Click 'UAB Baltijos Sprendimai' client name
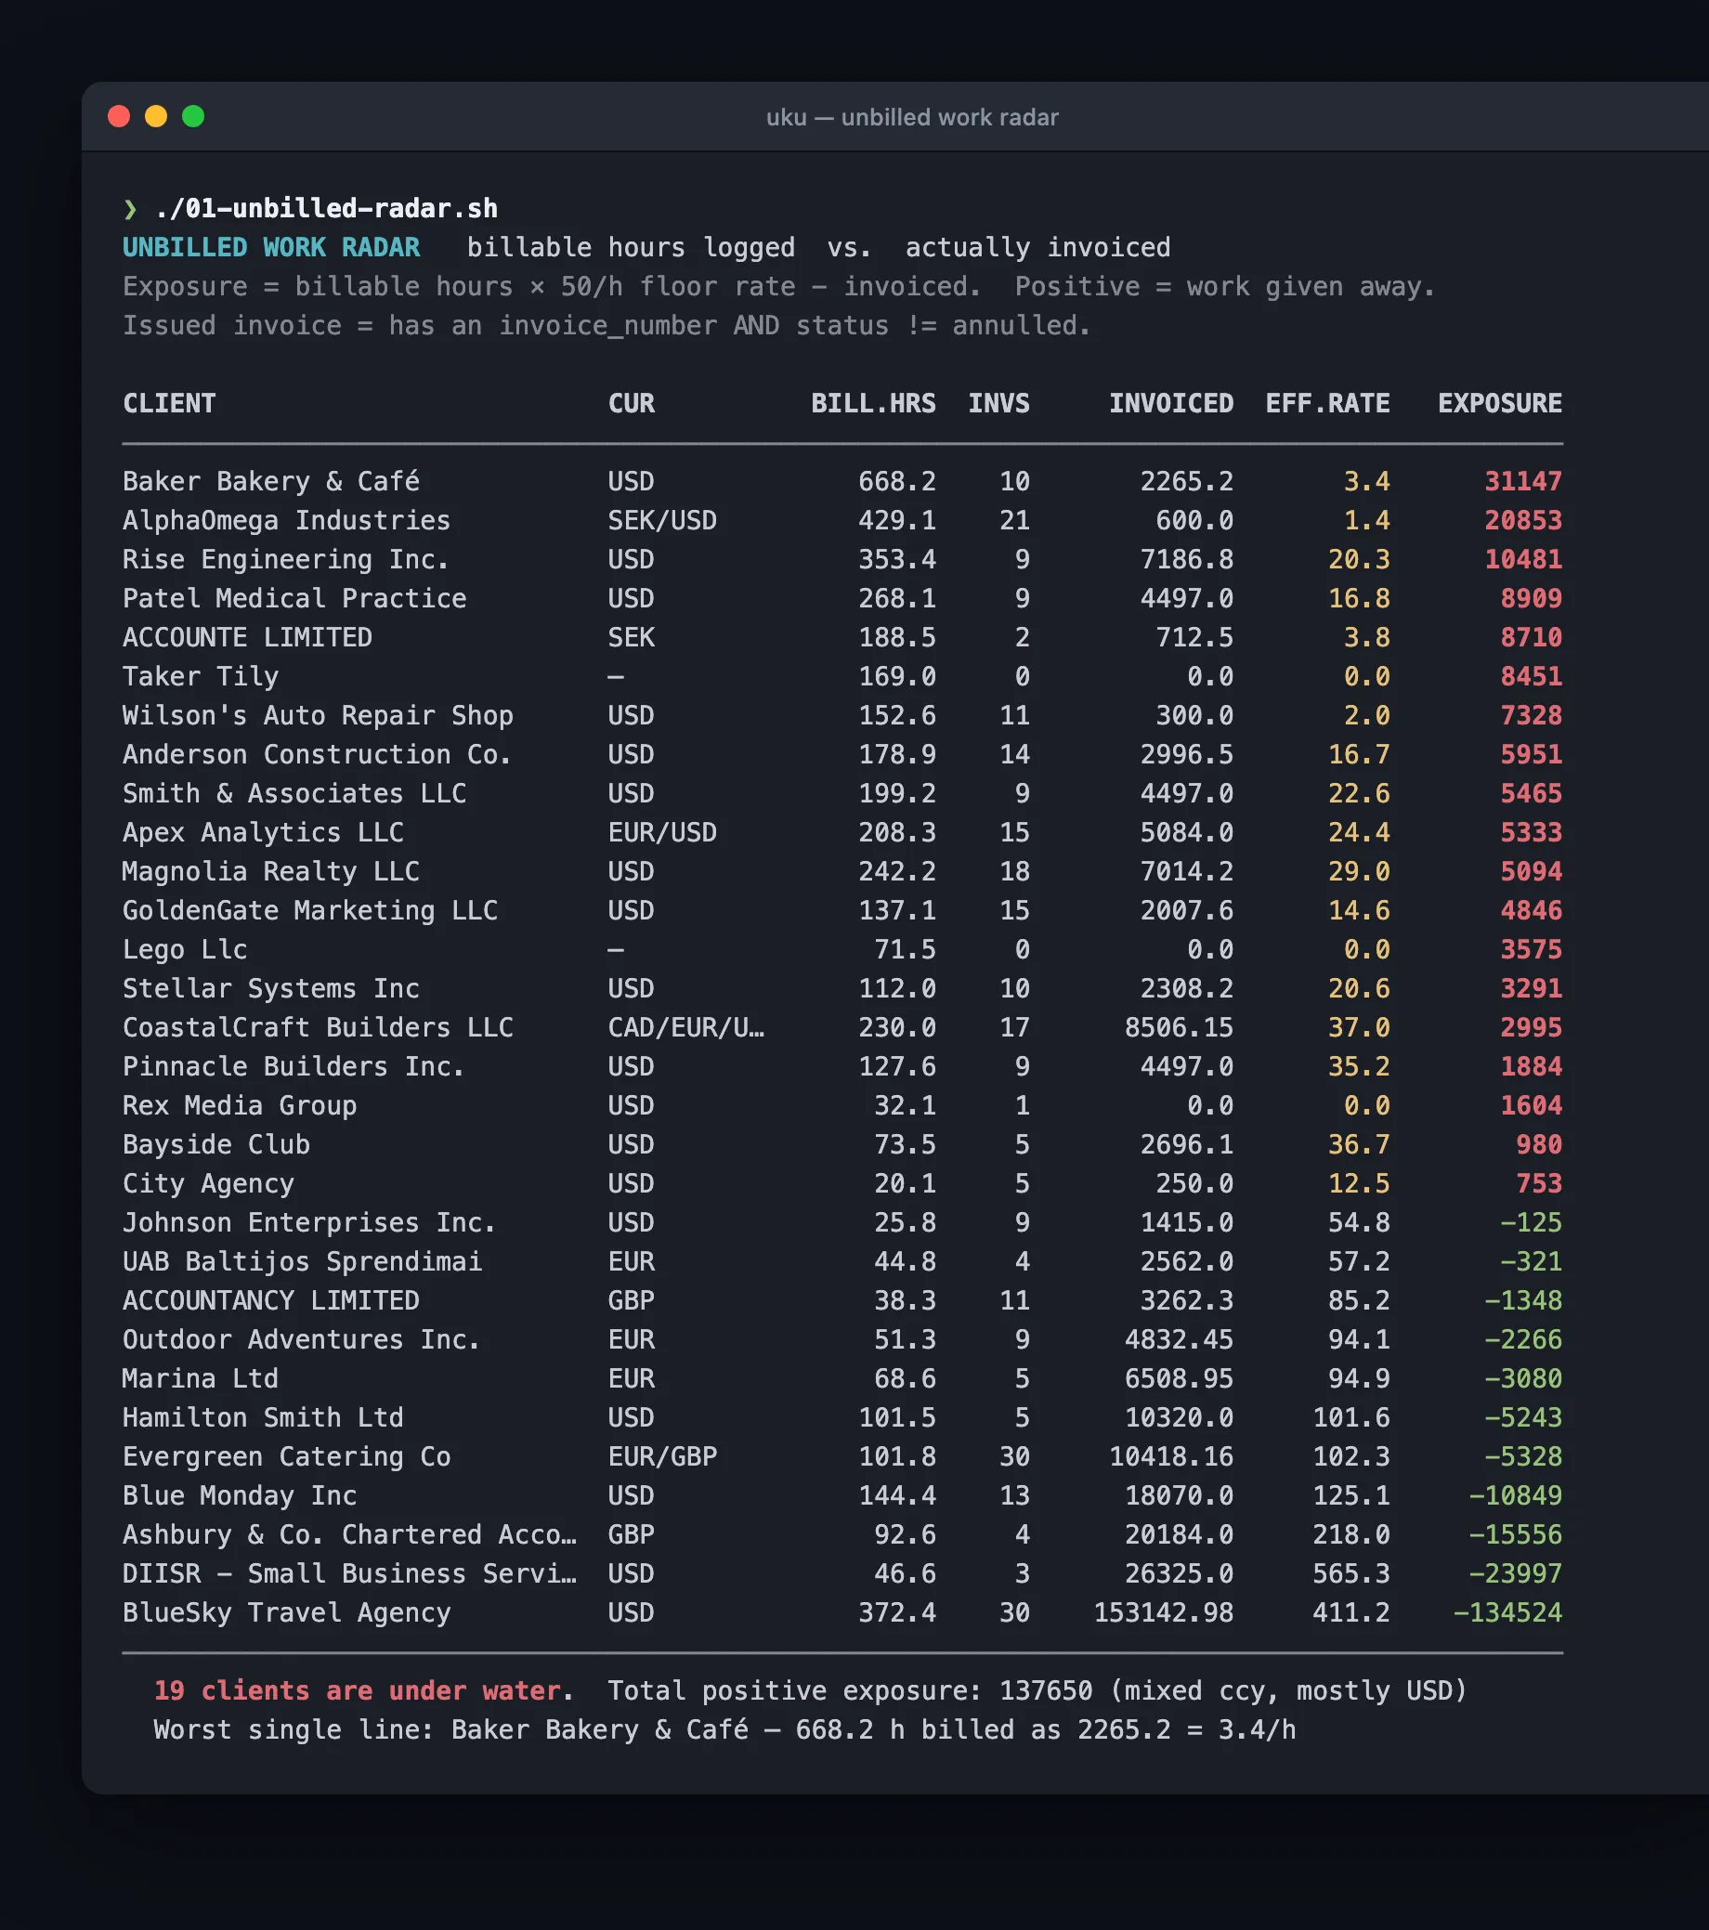The image size is (1709, 1930). [302, 1261]
